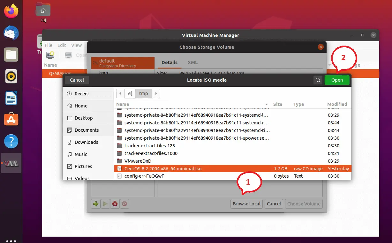Click the Browse Local button
Screen dimensions: 392x243
[x=246, y=204]
